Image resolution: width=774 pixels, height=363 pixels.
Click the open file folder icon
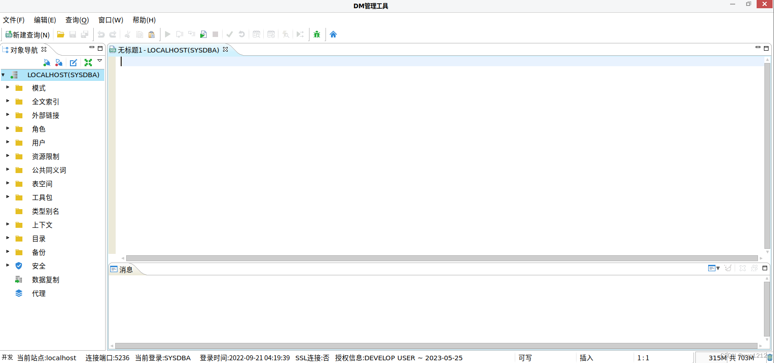pyautogui.click(x=60, y=34)
